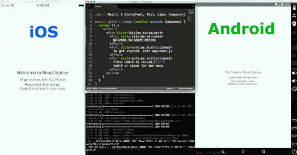The width and height of the screenshot is (297, 155).
Task: Click Welcome to React Native in iOS simulator
Action: click(42, 73)
